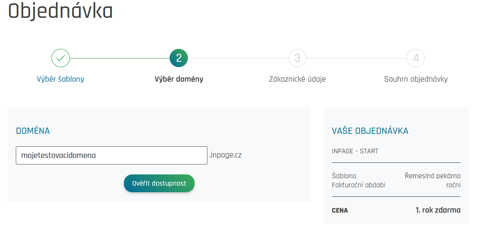This screenshot has height=237, width=481.
Task: Click the step 3 circle icon
Action: (297, 58)
